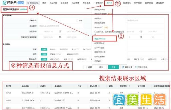Filter 分类 by type IV
This screenshot has width=171, height=110.
pyautogui.click(x=87, y=49)
